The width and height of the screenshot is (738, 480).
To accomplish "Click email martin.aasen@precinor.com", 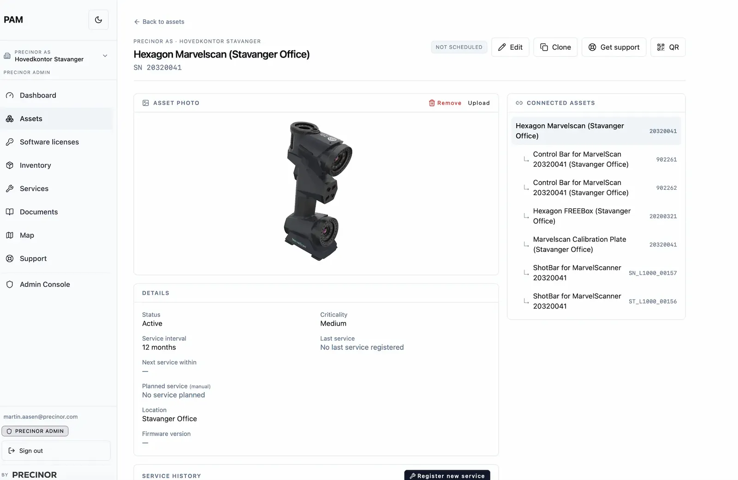I will click(41, 417).
